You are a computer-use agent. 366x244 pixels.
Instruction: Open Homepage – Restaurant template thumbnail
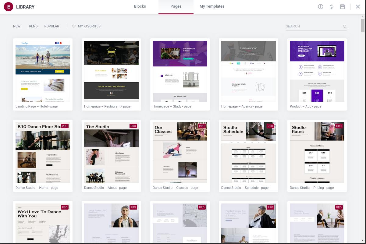111,71
